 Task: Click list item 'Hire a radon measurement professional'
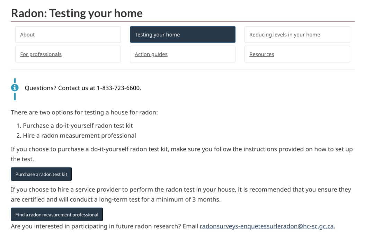pos(79,136)
